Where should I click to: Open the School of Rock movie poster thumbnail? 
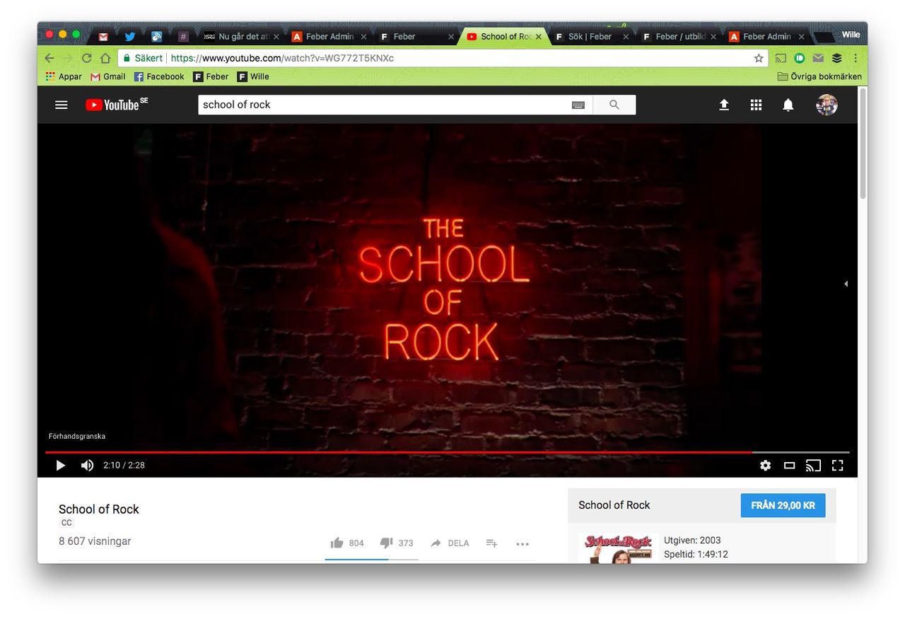tap(619, 548)
